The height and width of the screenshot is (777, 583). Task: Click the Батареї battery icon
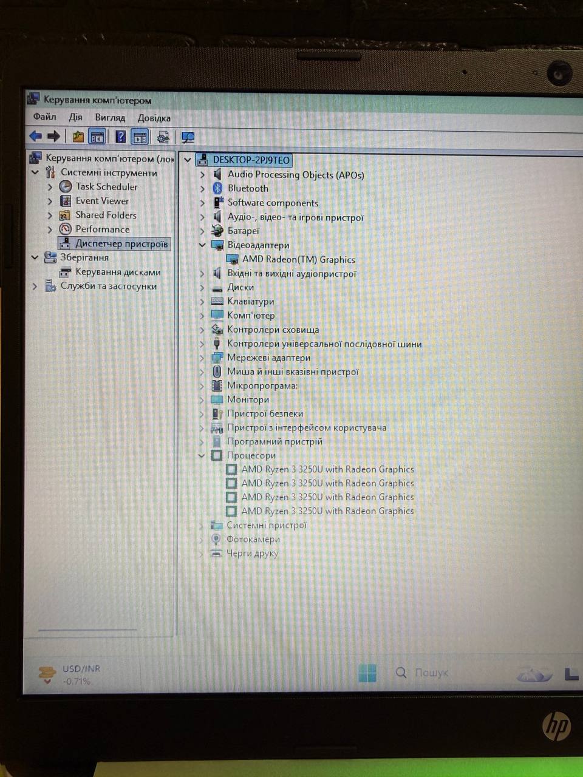pos(217,231)
